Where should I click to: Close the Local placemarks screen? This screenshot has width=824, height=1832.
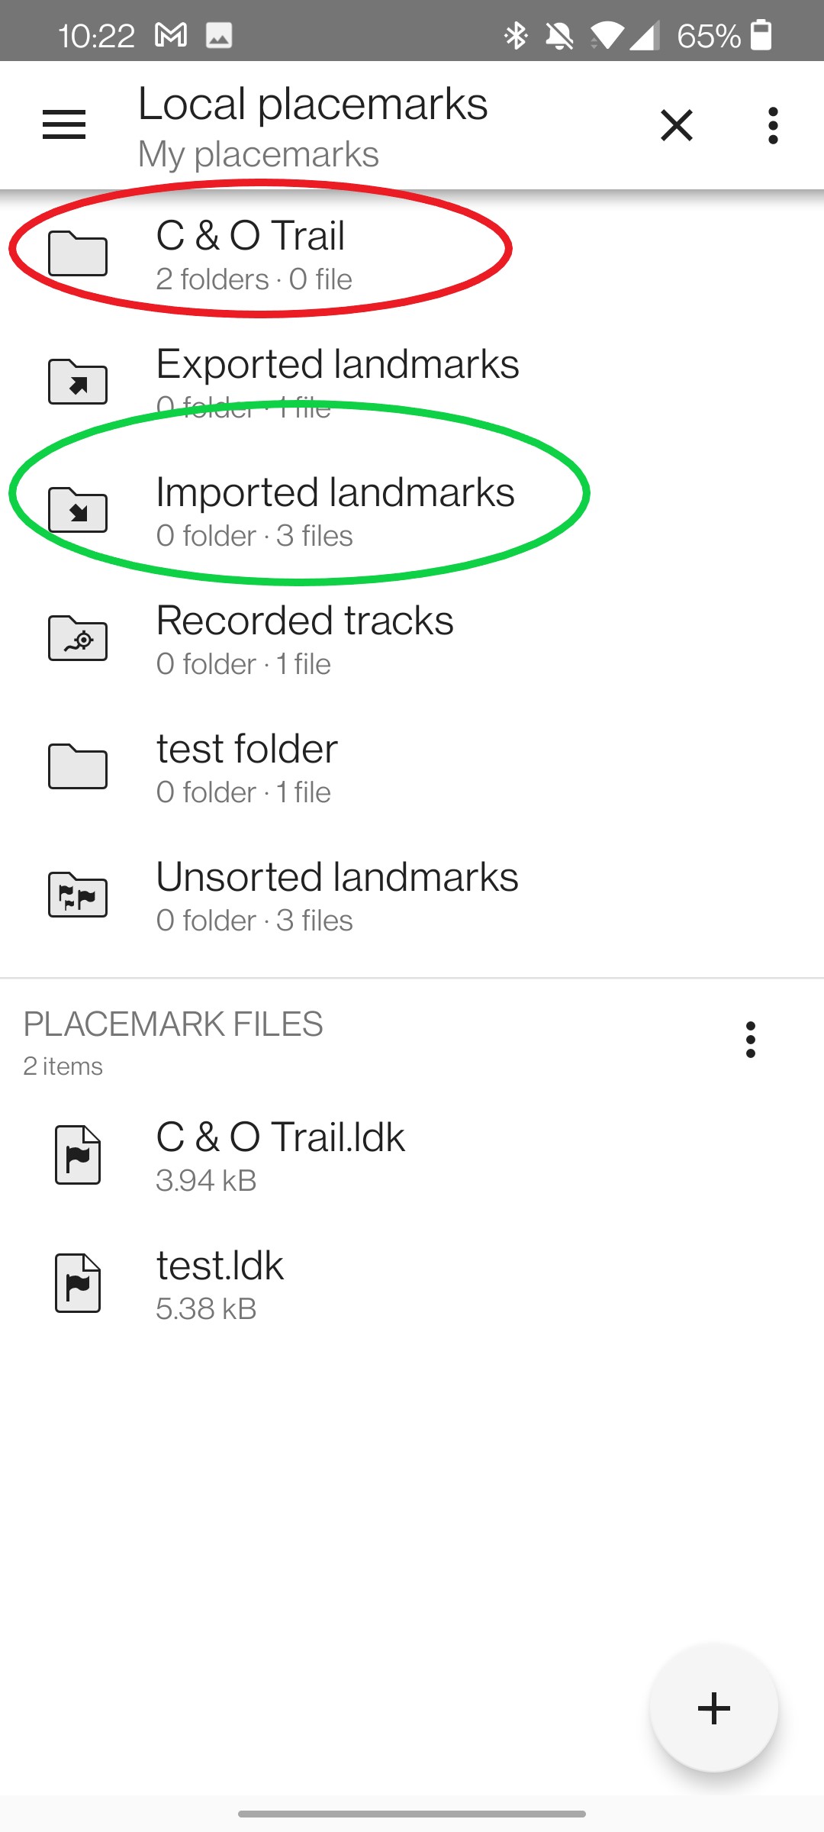tap(676, 125)
